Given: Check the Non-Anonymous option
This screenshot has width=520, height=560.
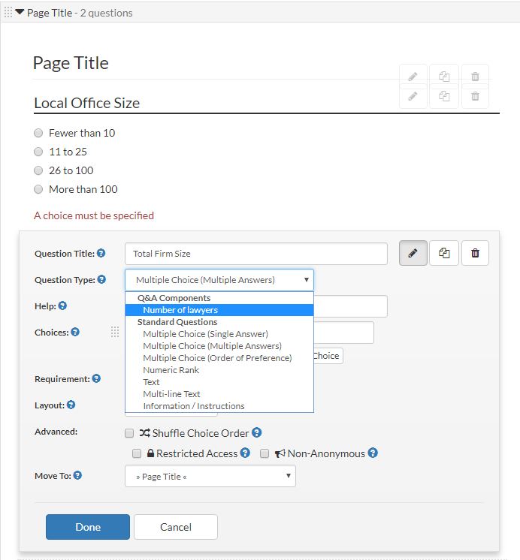Looking at the screenshot, I should [x=265, y=453].
